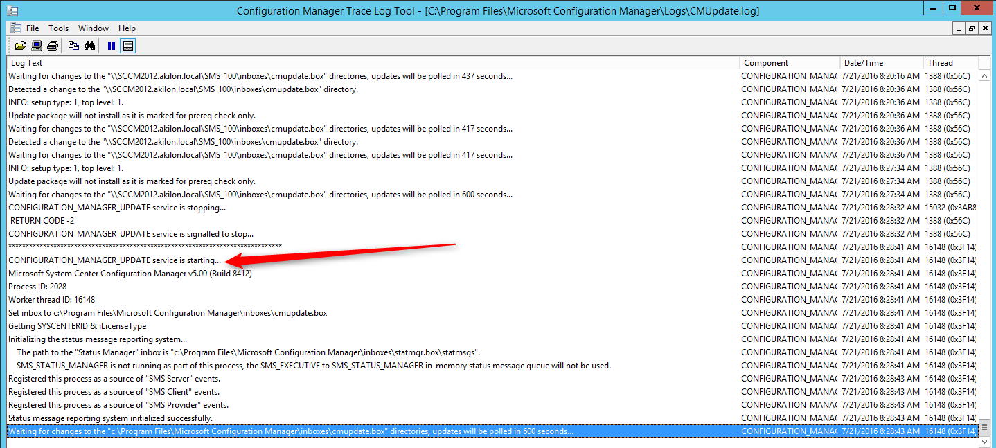Restore down the inner CMUpdate.log document window
The image size is (996, 448).
coord(972,28)
